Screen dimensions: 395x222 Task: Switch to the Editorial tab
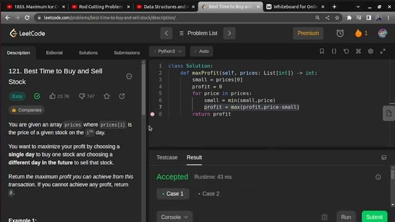click(54, 52)
